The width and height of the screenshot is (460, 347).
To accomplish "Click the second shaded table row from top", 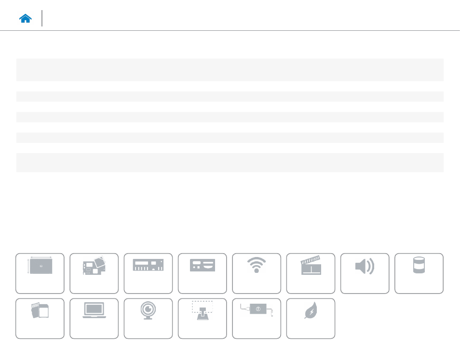I will pyautogui.click(x=230, y=96).
